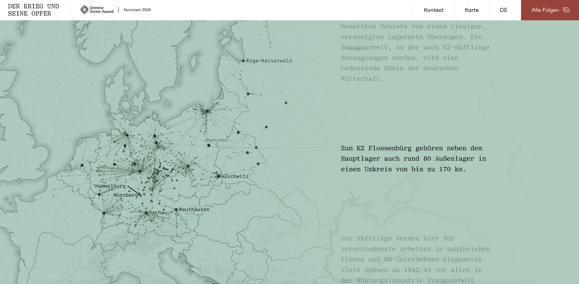579x284 pixels.
Task: Click the highlighted KZ Flossenbürg paragraph
Action: click(413, 158)
